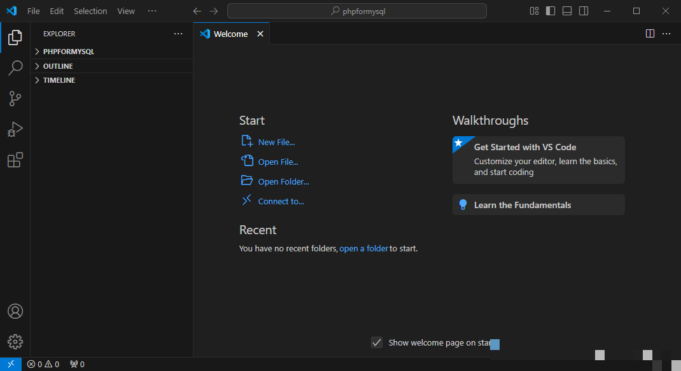Screen dimensions: 681x371
Task: Open the Explorer view in activity bar
Action: pyautogui.click(x=15, y=38)
